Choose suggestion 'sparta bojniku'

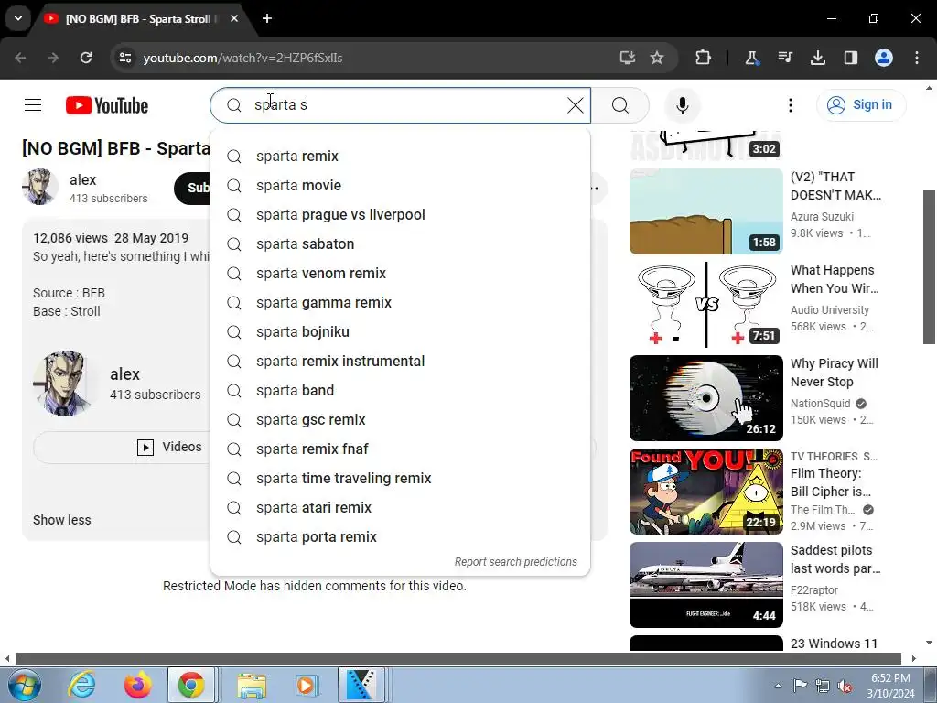point(401,331)
